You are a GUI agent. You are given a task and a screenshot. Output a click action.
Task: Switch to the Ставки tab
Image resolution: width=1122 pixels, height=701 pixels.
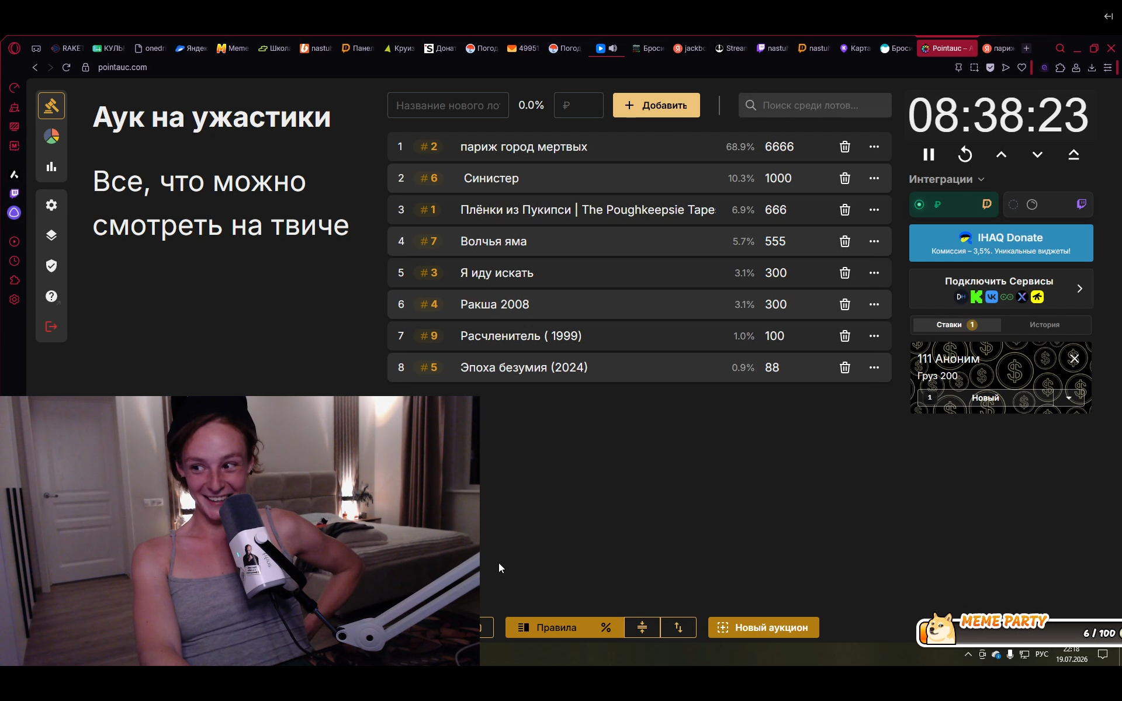[957, 325]
